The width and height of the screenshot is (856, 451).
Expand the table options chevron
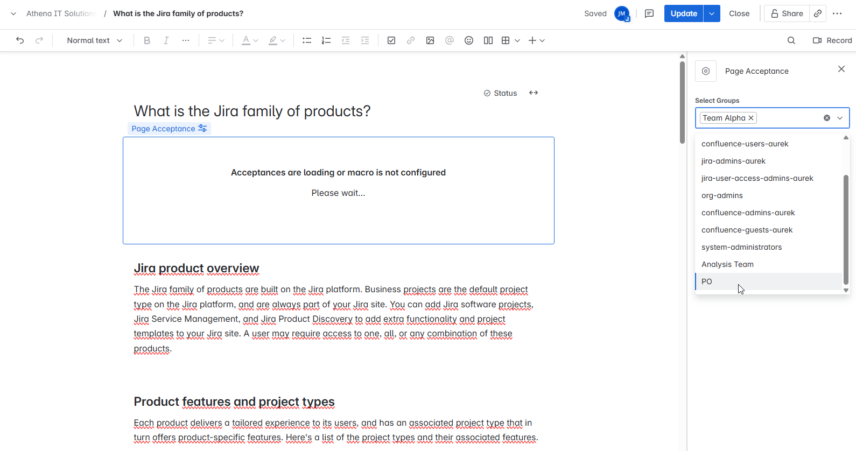[517, 40]
